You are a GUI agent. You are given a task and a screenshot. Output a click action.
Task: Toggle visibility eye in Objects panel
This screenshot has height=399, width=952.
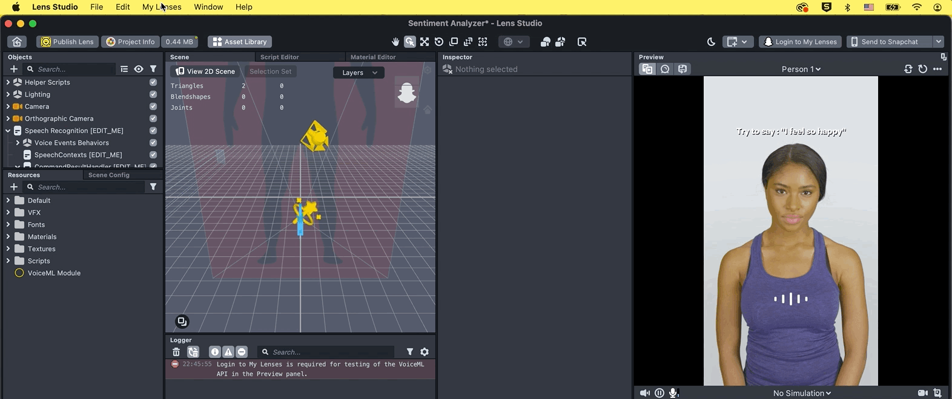139,69
